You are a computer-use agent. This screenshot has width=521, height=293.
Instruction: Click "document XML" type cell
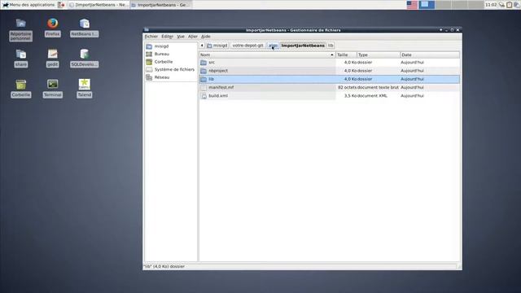tap(373, 96)
